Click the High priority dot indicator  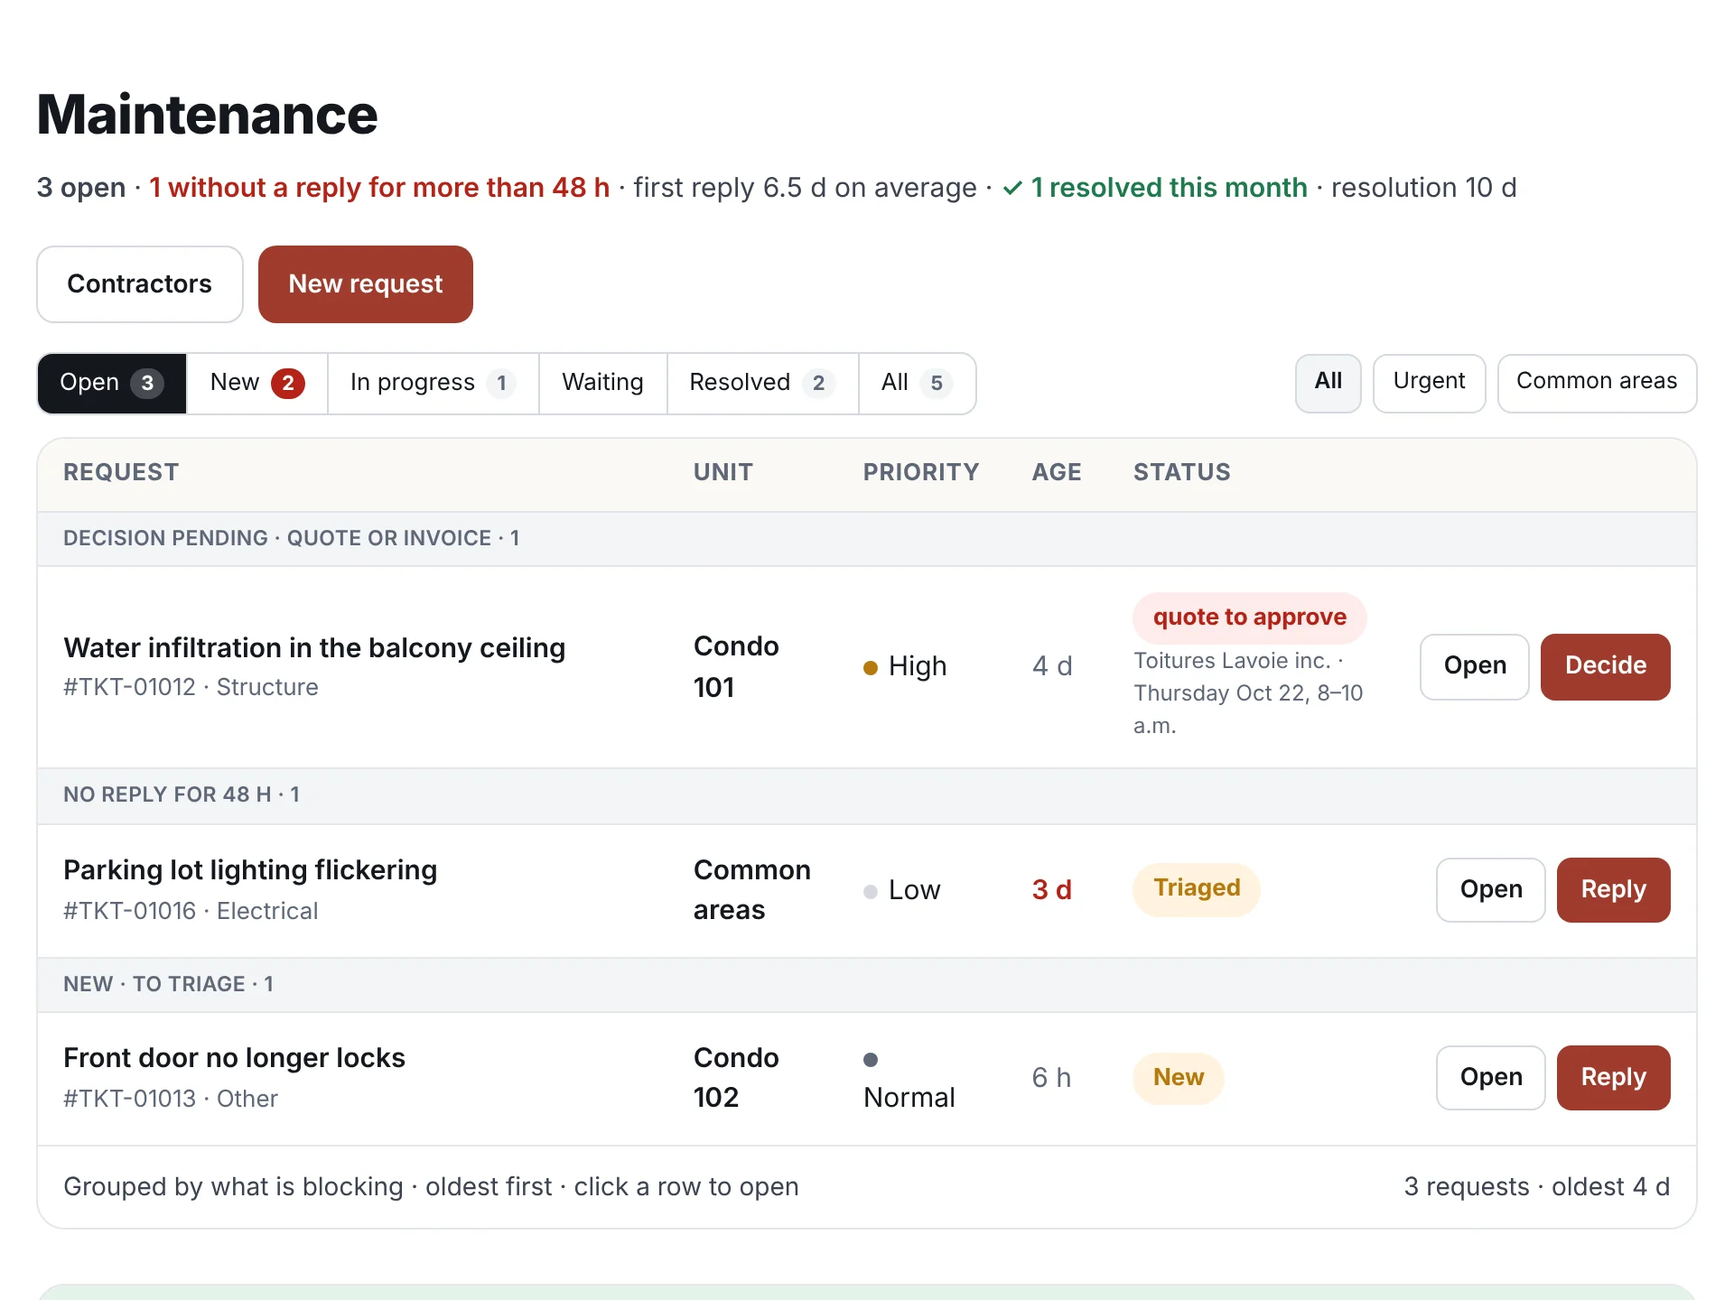point(871,668)
